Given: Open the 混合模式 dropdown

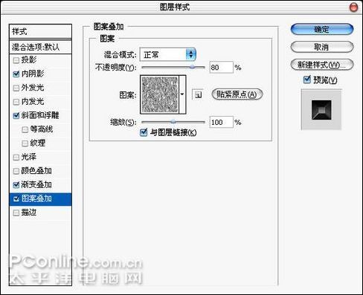Looking at the screenshot, I should [x=168, y=54].
